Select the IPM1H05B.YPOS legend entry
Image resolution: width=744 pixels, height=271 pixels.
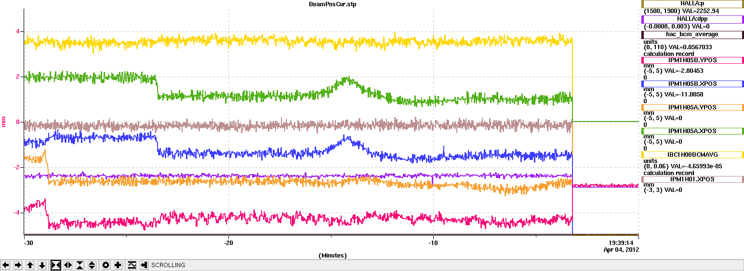coord(692,60)
